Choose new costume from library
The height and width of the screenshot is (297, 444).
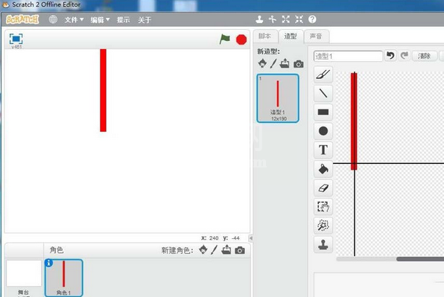tap(262, 63)
